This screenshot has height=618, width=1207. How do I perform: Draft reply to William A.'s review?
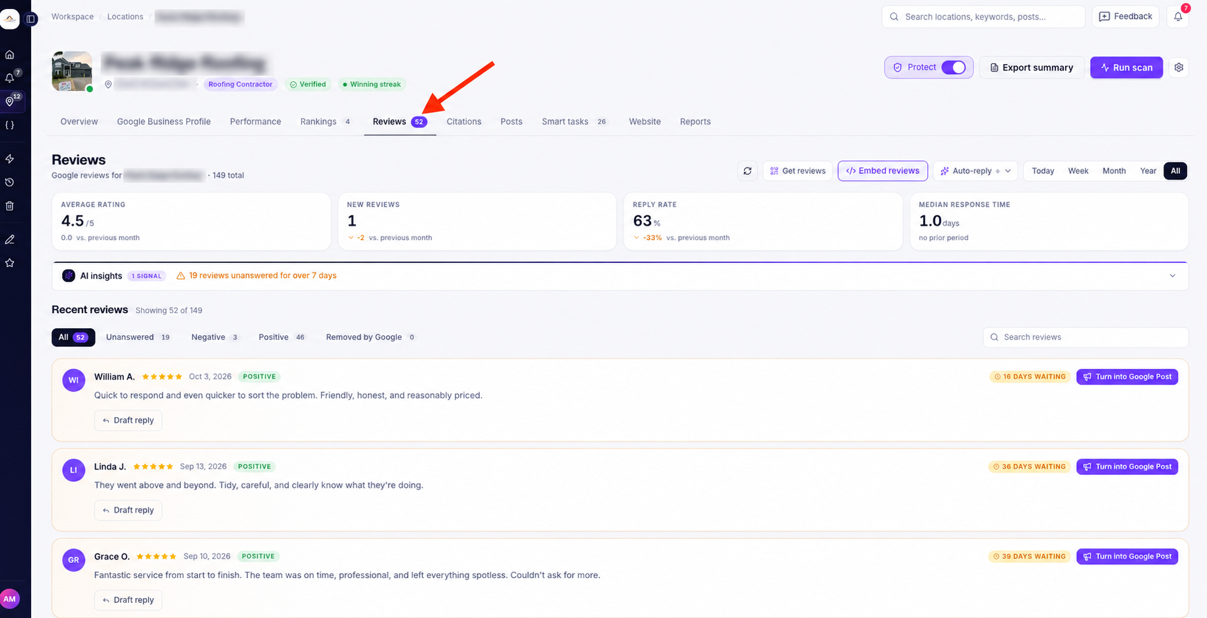coord(128,420)
